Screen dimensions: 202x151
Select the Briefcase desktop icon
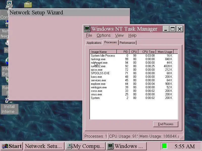click(x=28, y=5)
